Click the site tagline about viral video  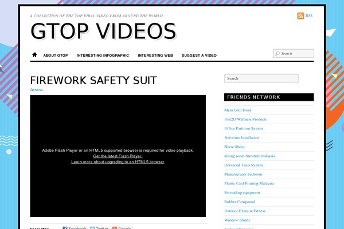point(96,16)
